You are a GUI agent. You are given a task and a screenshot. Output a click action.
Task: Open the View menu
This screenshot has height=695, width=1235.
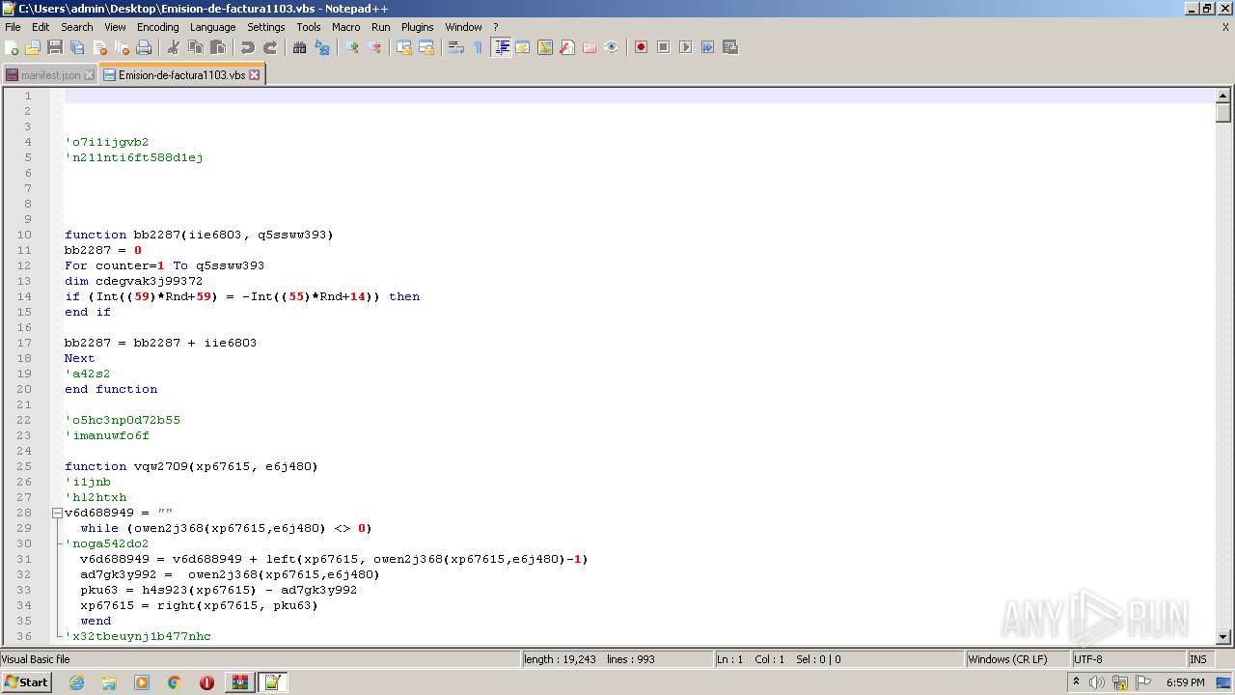point(115,27)
